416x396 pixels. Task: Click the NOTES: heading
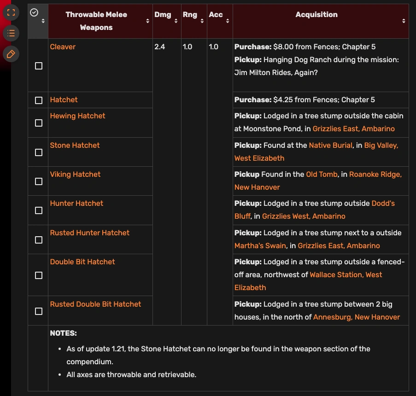[63, 333]
